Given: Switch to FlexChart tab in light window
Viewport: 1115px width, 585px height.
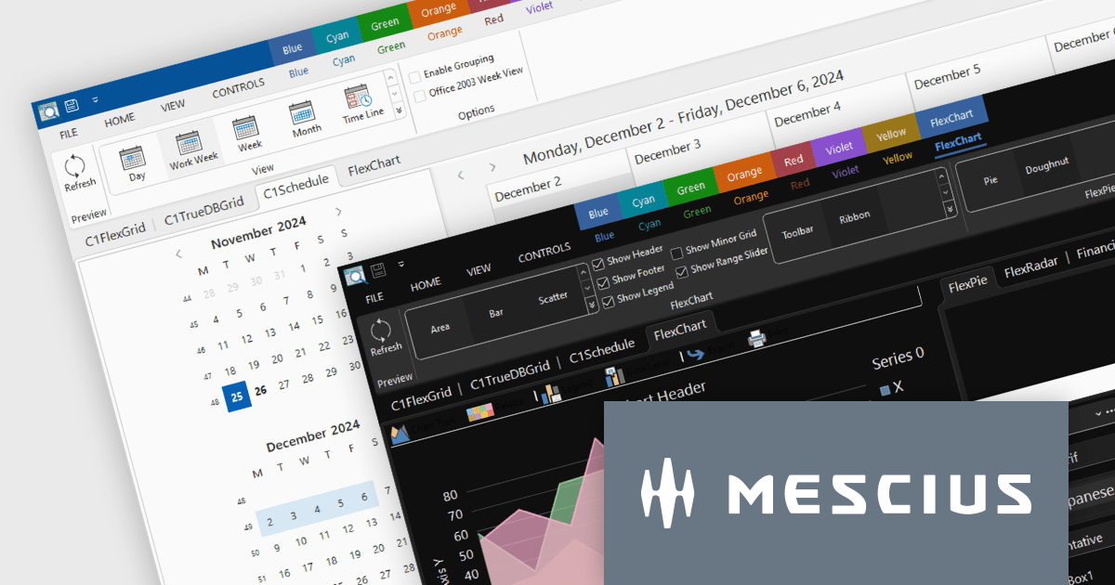Looking at the screenshot, I should pyautogui.click(x=374, y=164).
